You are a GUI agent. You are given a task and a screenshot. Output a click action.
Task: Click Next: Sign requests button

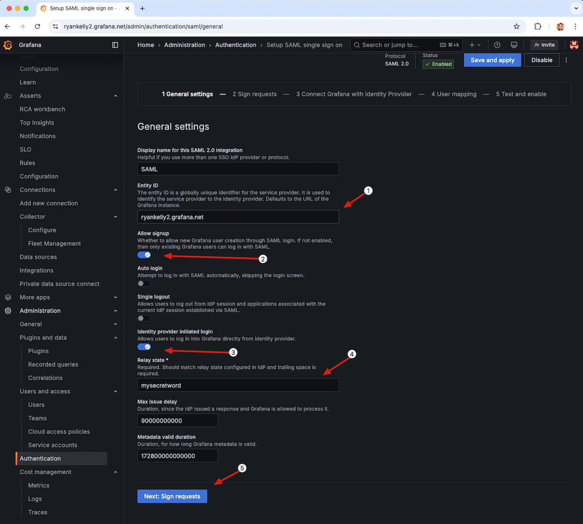point(172,496)
